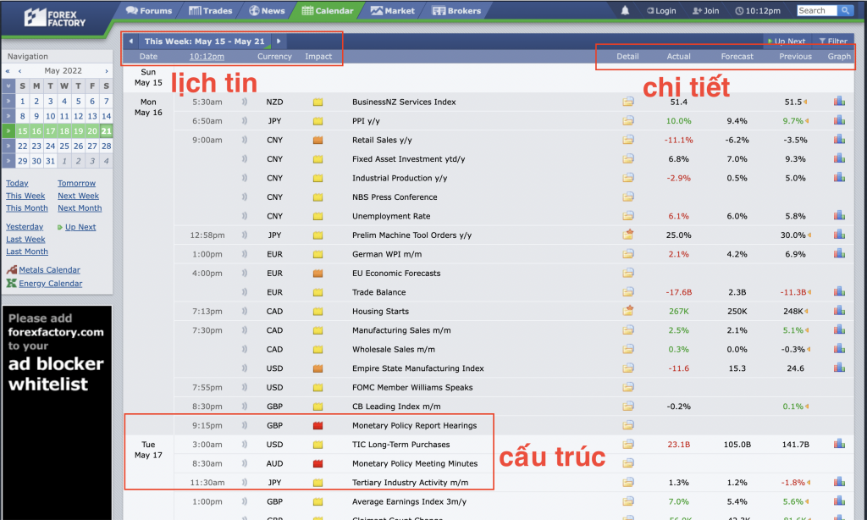The image size is (867, 520).
Task: Click speaker icon beside 7:13pm CAD event
Action: click(245, 311)
